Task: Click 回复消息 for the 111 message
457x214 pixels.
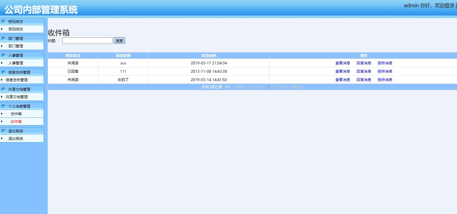Action: pos(364,71)
